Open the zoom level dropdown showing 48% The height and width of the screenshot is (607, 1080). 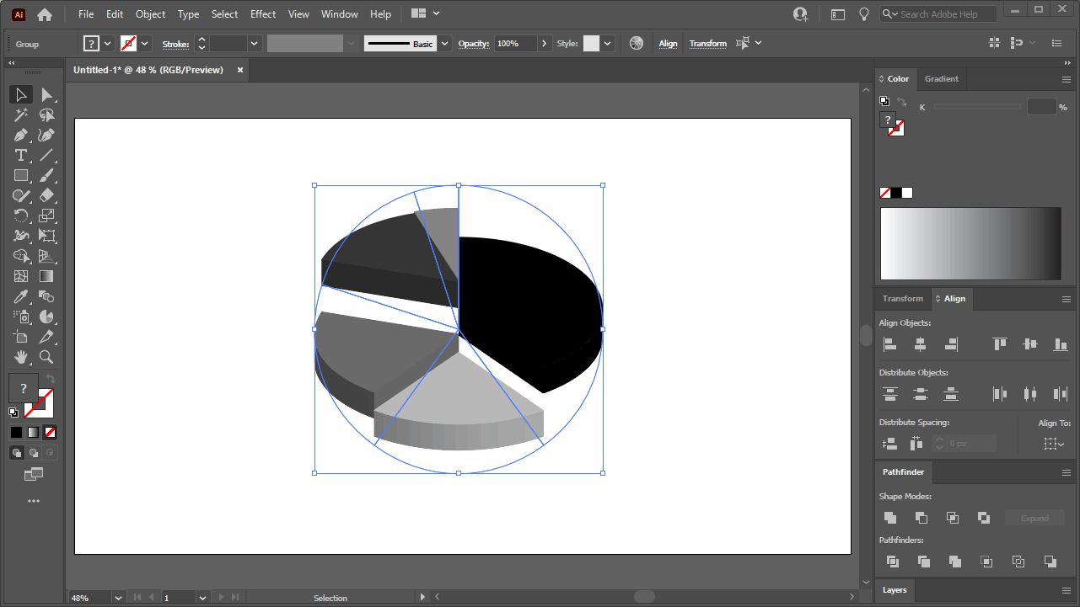coord(118,597)
